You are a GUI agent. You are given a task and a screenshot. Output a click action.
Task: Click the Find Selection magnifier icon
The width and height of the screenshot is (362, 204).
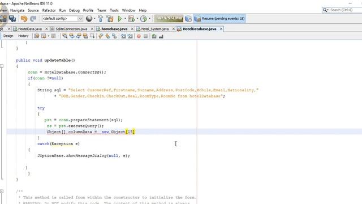(x=65, y=36)
